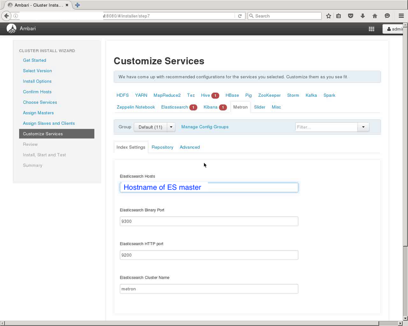This screenshot has height=326, width=408.
Task: Open the admin user dropdown
Action: click(x=395, y=29)
